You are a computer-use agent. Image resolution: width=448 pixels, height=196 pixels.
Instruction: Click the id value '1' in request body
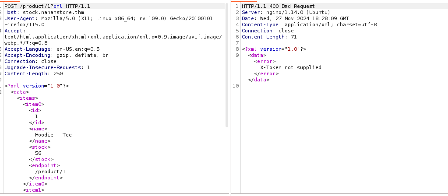(x=36, y=117)
